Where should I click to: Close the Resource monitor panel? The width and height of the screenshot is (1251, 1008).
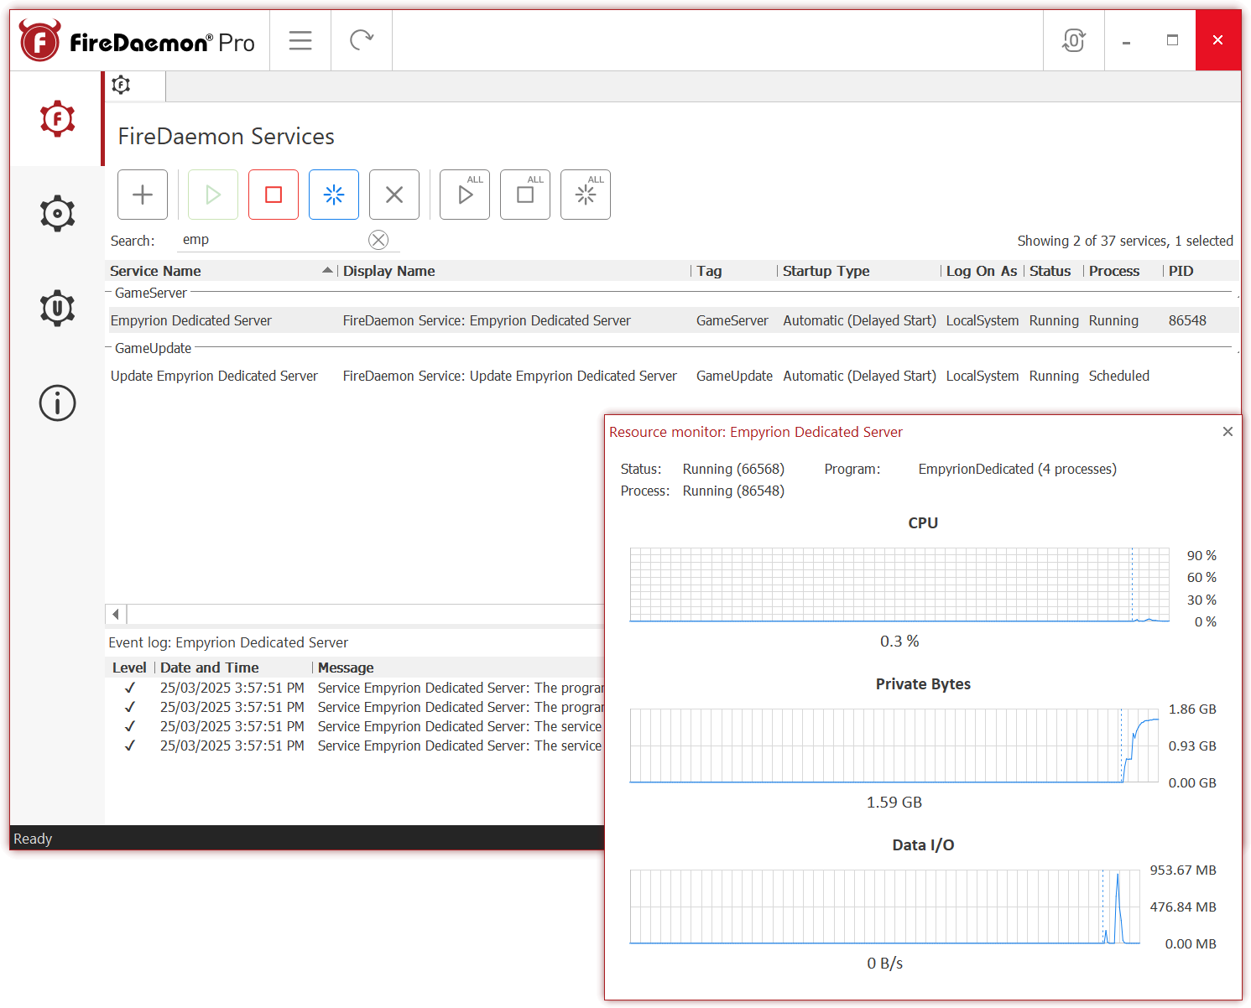(x=1228, y=431)
